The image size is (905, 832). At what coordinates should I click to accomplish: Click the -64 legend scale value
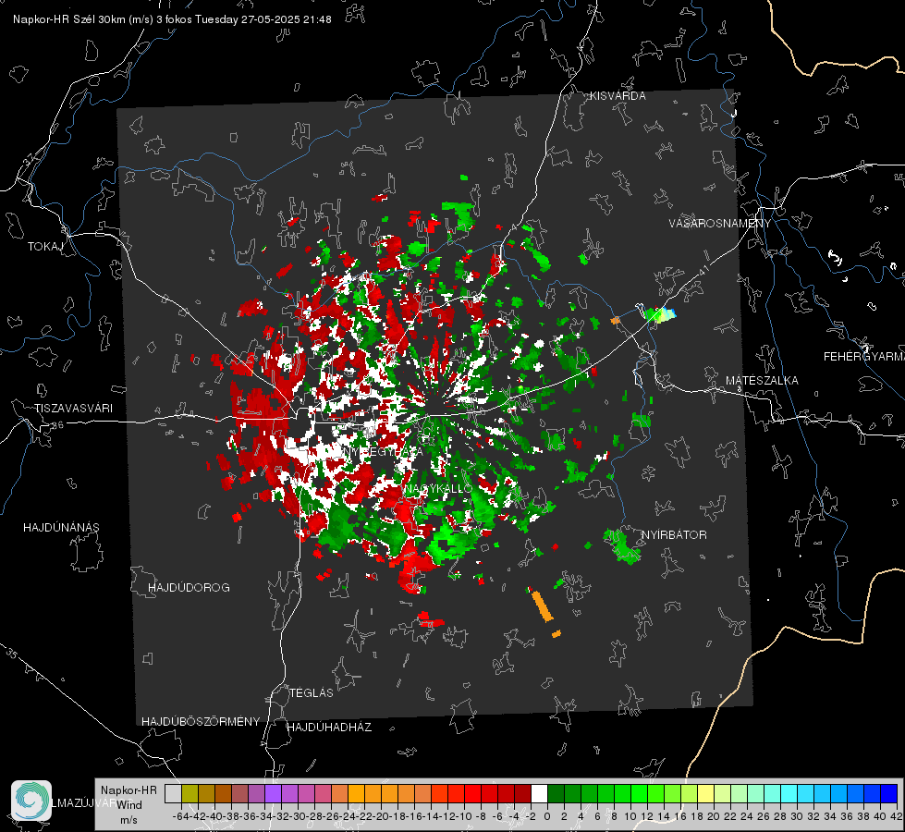[180, 816]
